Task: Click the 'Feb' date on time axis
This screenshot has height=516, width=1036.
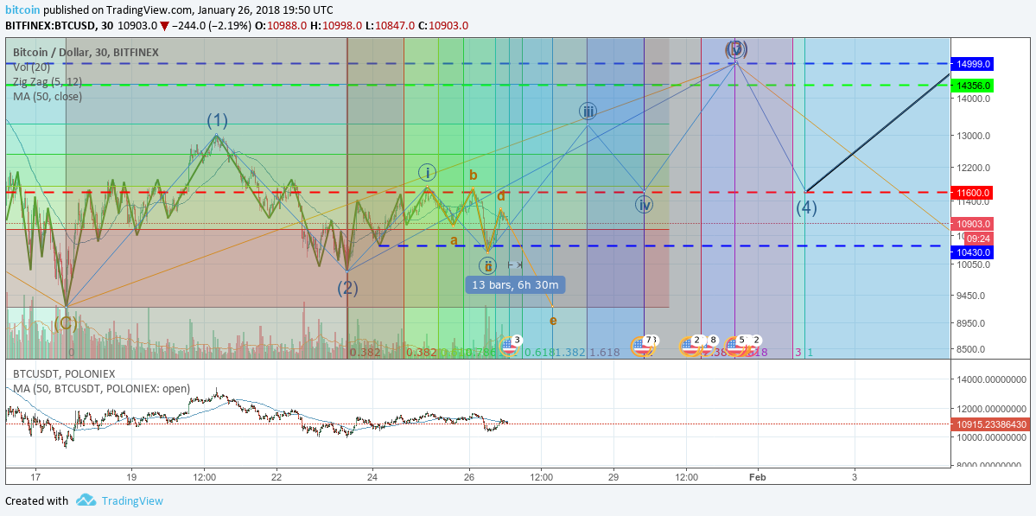Action: click(x=757, y=476)
